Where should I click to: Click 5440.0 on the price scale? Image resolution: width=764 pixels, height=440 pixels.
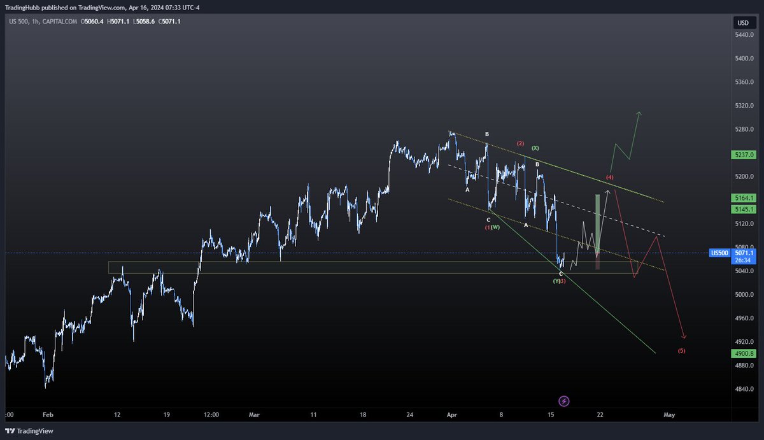pyautogui.click(x=745, y=34)
